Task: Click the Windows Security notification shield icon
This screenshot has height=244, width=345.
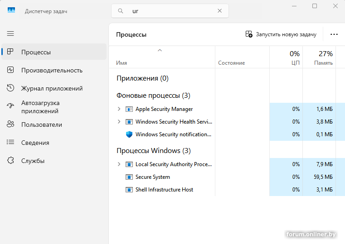Action: click(129, 134)
